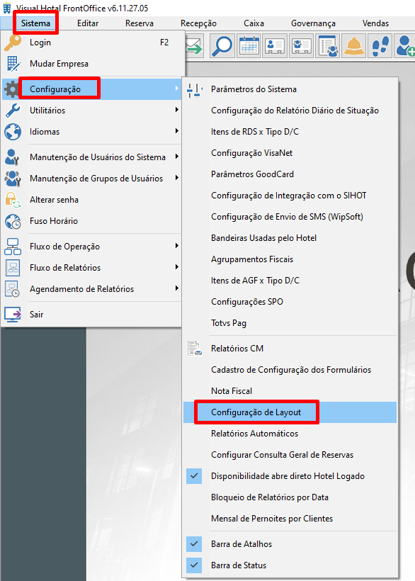Image resolution: width=415 pixels, height=581 pixels.
Task: Click the gear icon beside Configuração
Action: coord(12,89)
